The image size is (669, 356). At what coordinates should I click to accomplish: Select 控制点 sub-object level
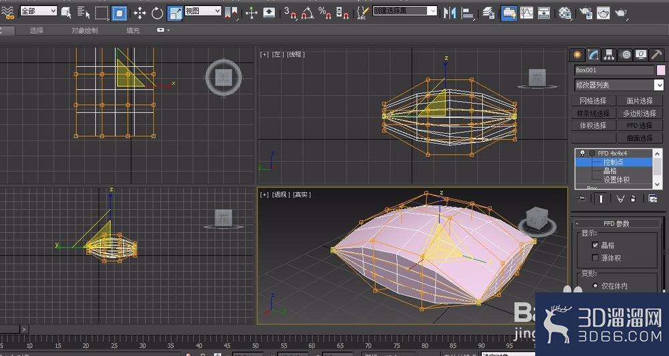[x=613, y=162]
